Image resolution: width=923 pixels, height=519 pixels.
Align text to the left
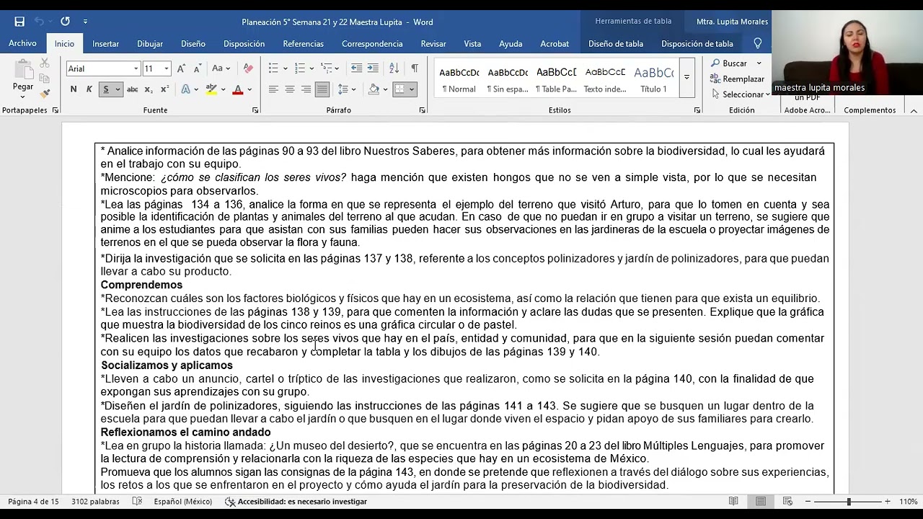pyautogui.click(x=273, y=89)
